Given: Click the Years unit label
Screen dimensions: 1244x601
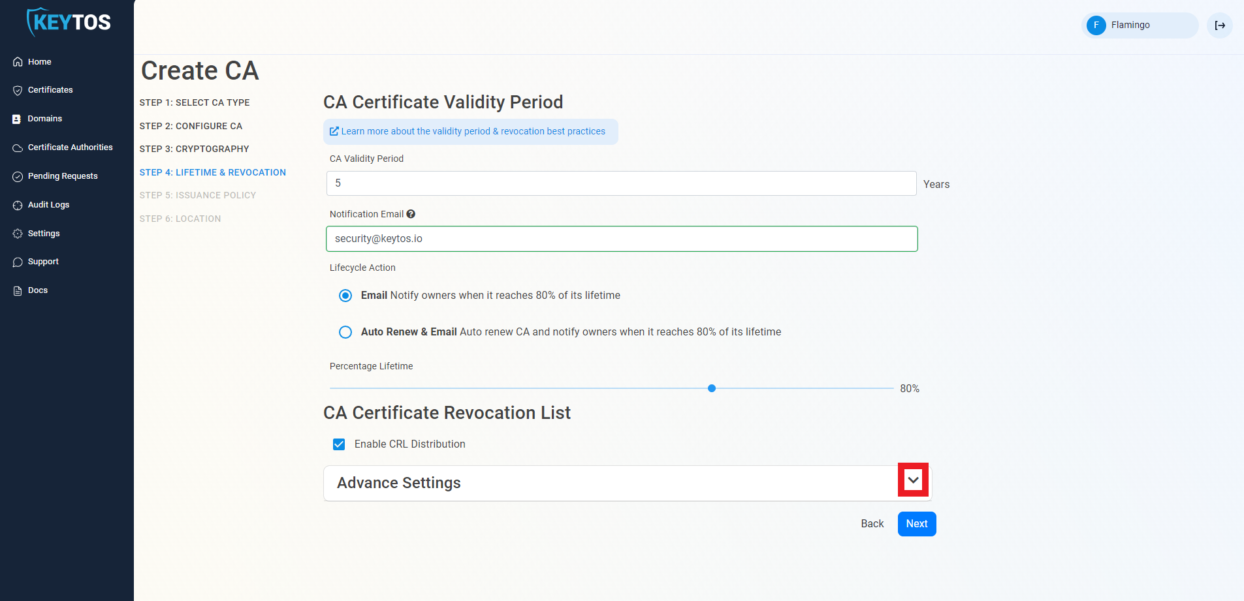Looking at the screenshot, I should [x=936, y=185].
